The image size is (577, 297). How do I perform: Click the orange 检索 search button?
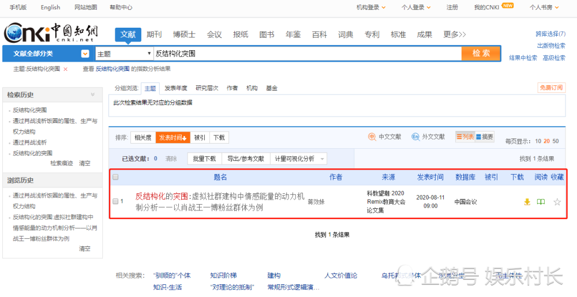coord(481,53)
